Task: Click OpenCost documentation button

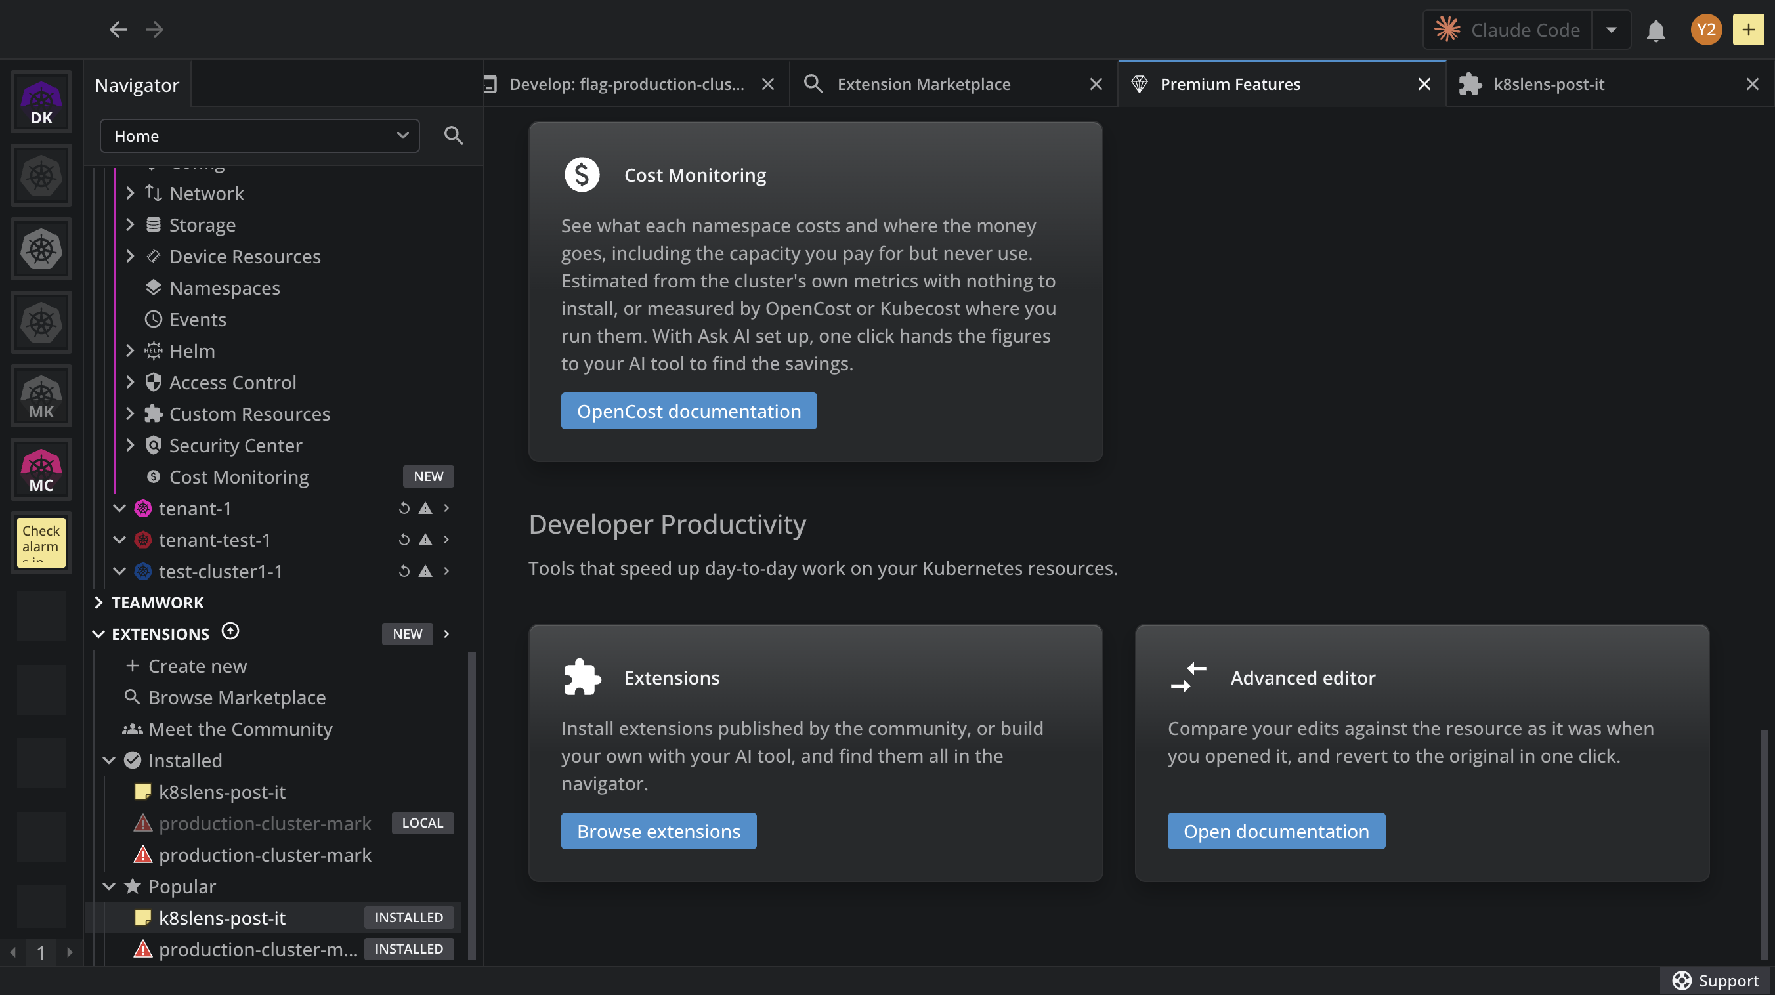Action: coord(689,412)
